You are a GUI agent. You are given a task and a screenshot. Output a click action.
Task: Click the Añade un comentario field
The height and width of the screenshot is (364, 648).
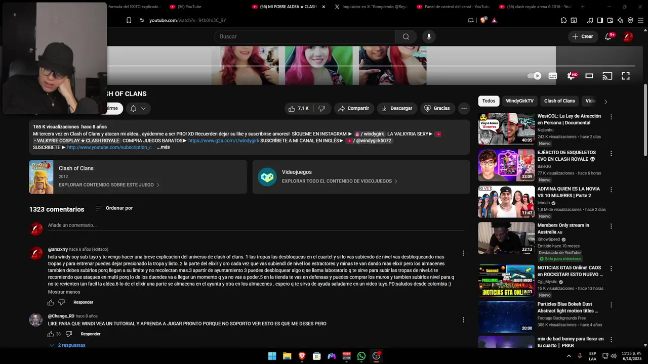[x=256, y=225]
